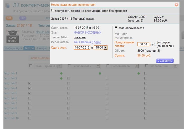Click the orange чат button
This screenshot has width=184, height=129.
tap(9, 18)
